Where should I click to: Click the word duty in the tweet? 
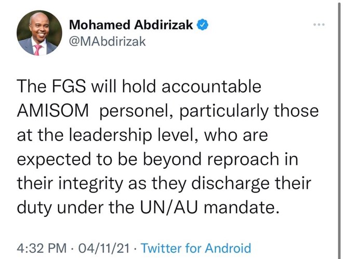click(36, 207)
